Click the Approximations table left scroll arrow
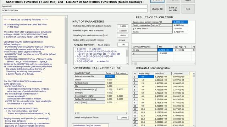 133,64
